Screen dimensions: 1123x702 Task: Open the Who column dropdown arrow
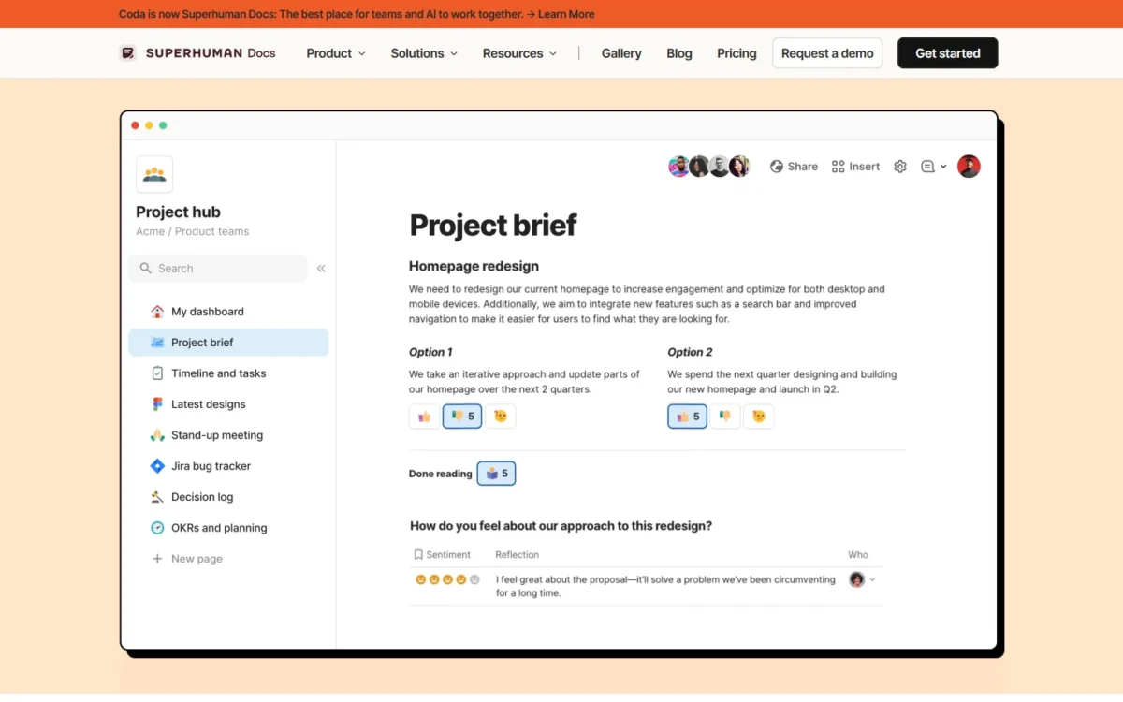click(872, 579)
